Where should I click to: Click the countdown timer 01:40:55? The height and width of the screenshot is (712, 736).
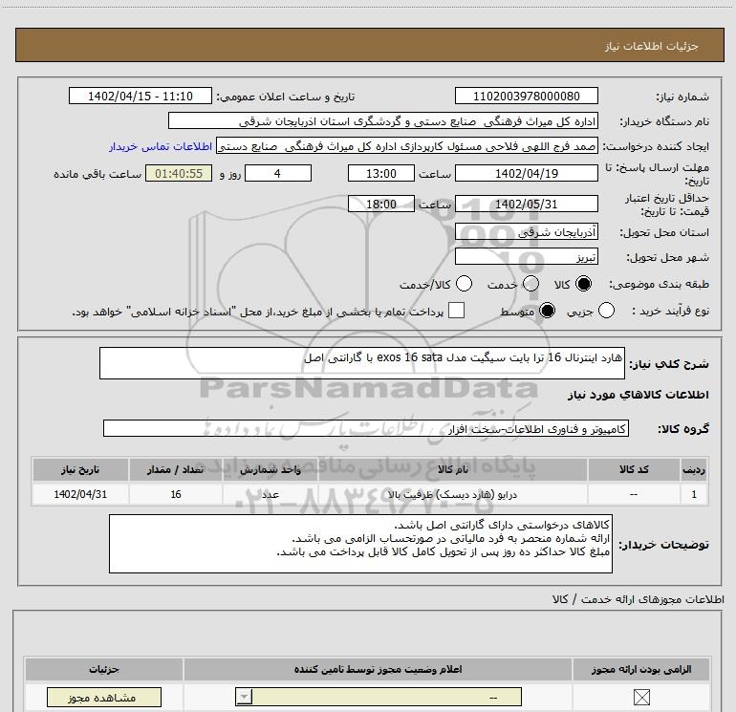click(x=179, y=174)
